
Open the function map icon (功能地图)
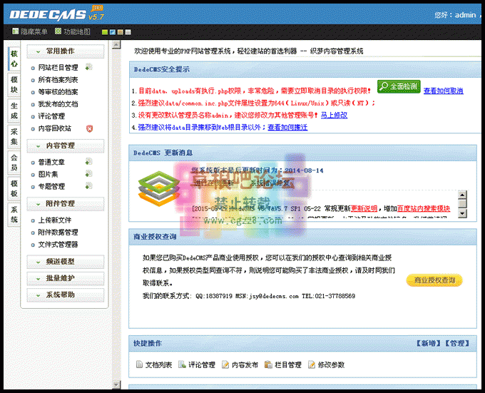tap(58, 31)
